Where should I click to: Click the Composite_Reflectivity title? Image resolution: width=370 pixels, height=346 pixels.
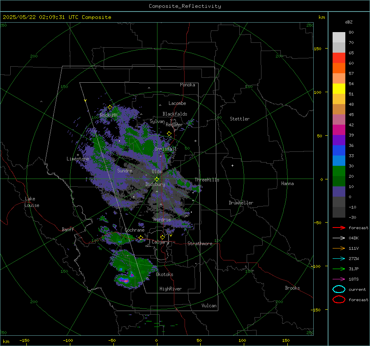(185, 6)
